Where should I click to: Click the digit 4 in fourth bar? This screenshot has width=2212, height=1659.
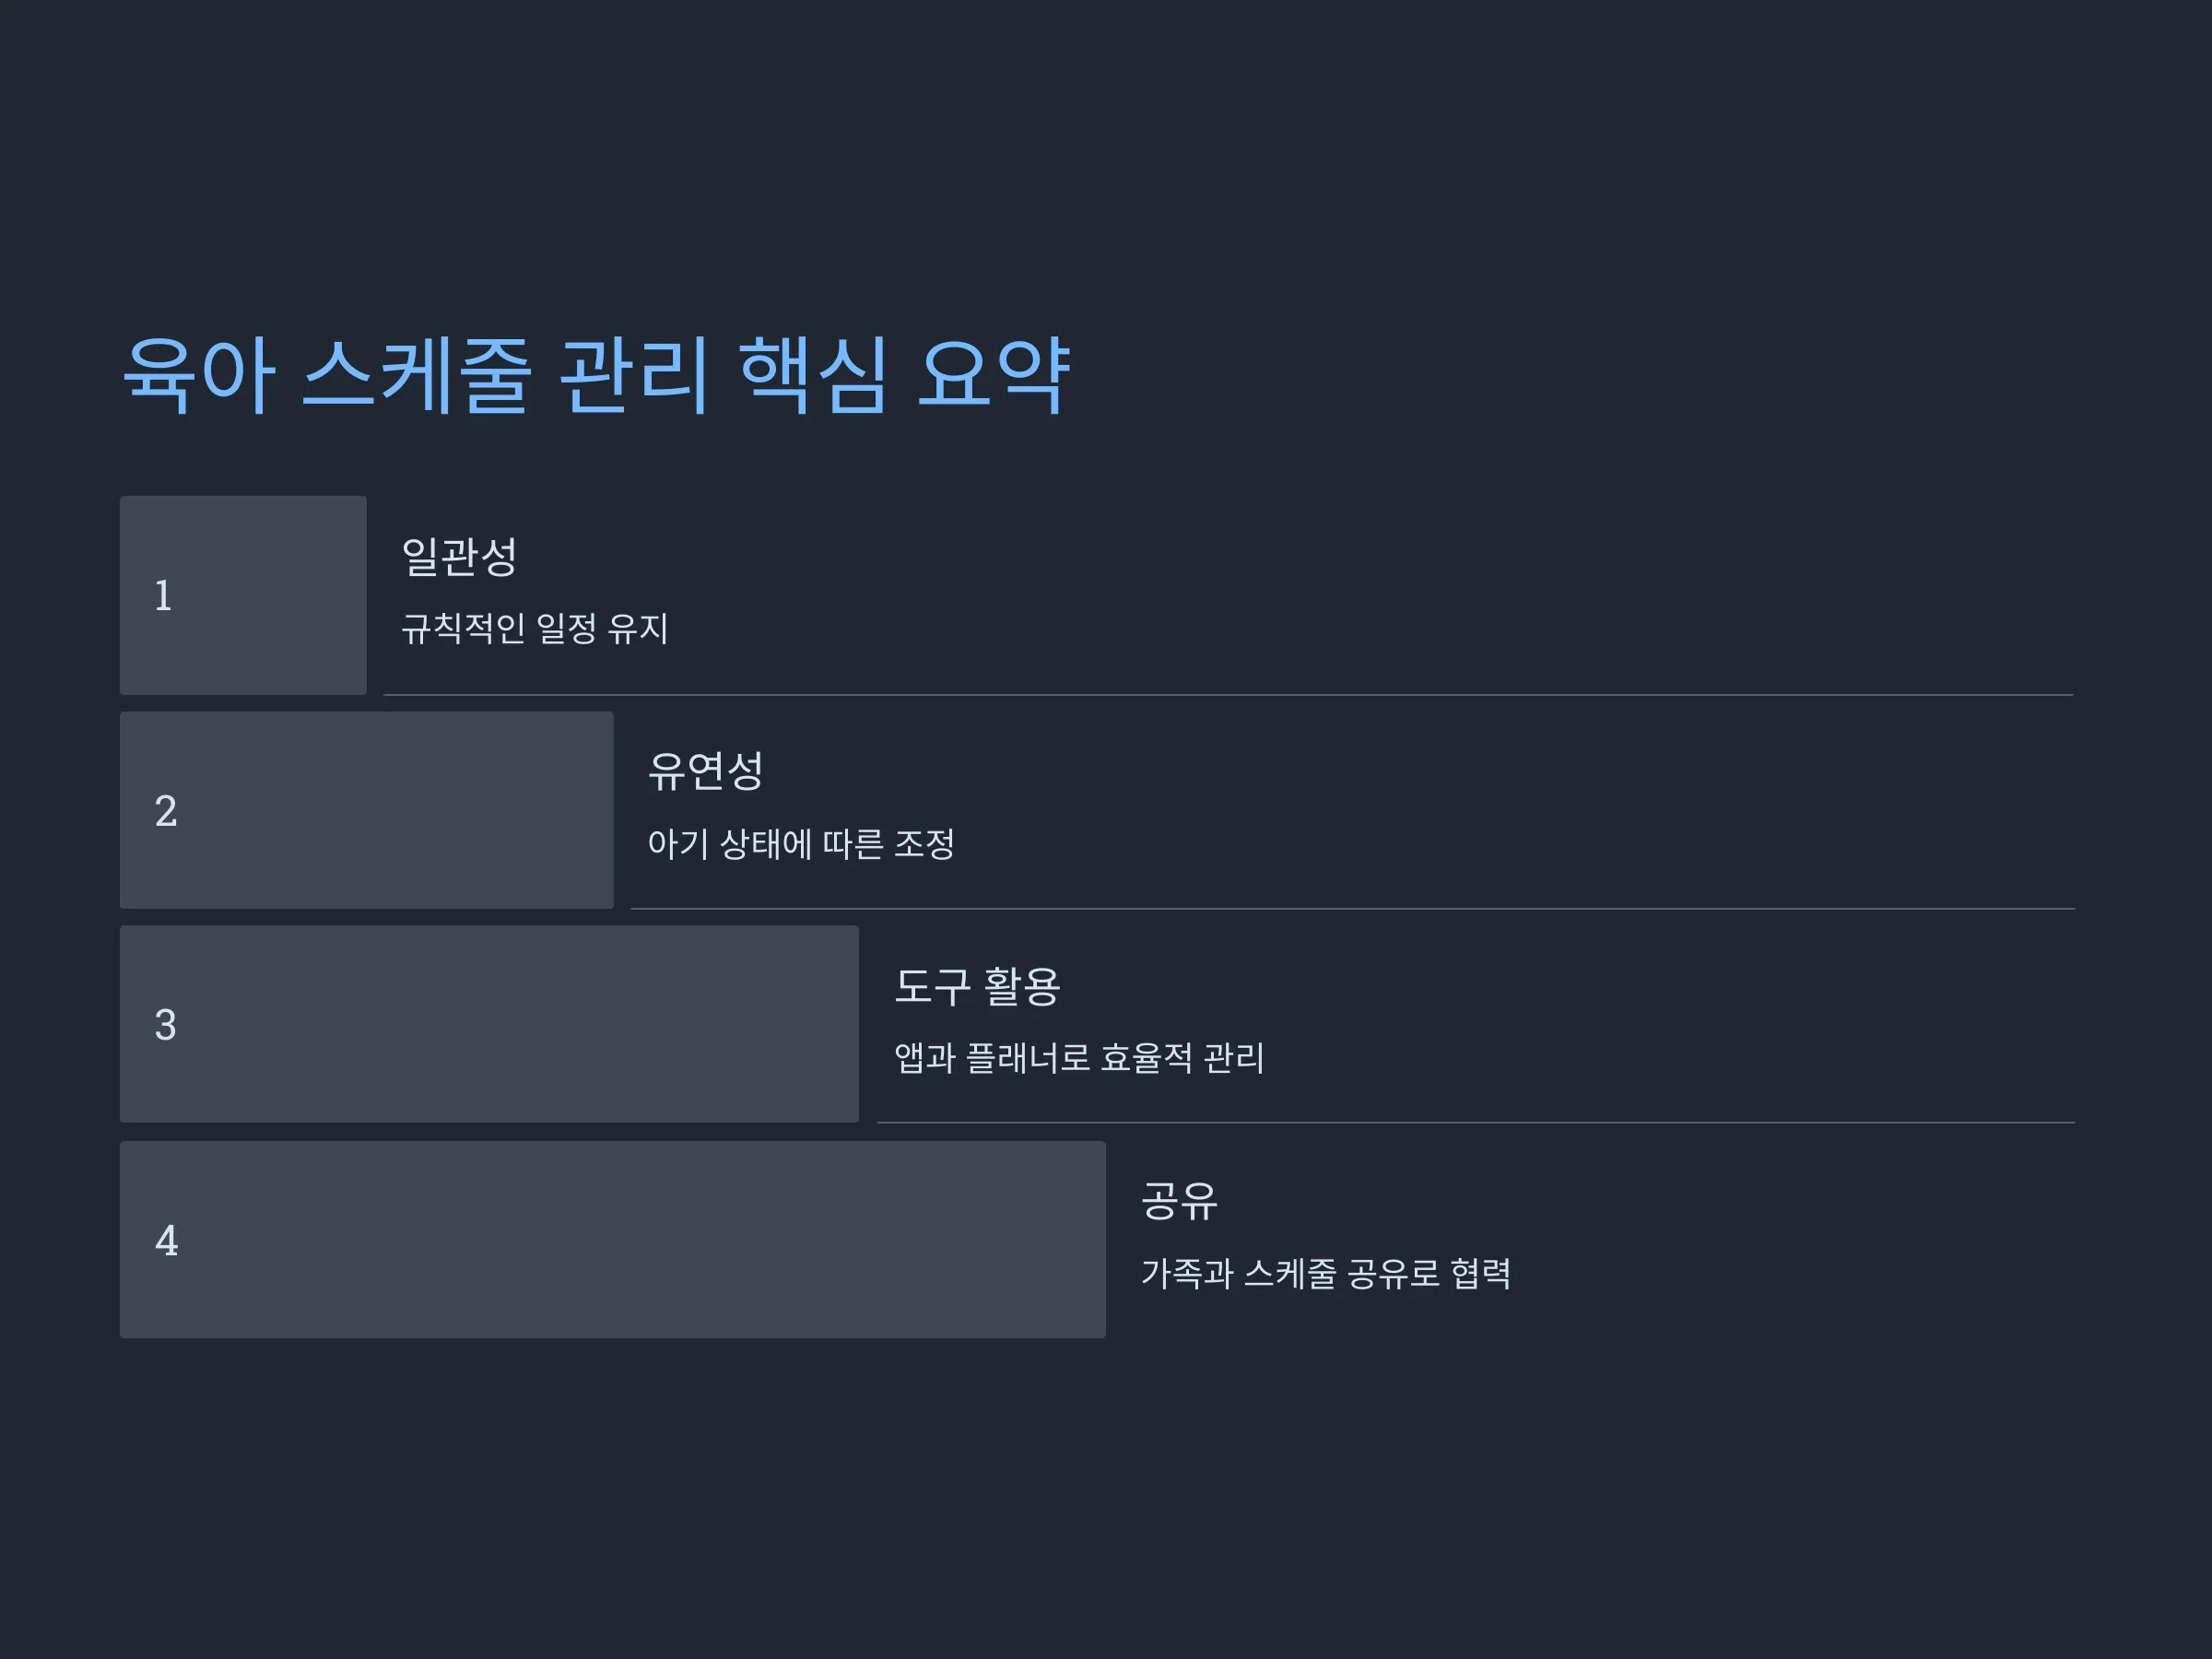click(x=167, y=1241)
